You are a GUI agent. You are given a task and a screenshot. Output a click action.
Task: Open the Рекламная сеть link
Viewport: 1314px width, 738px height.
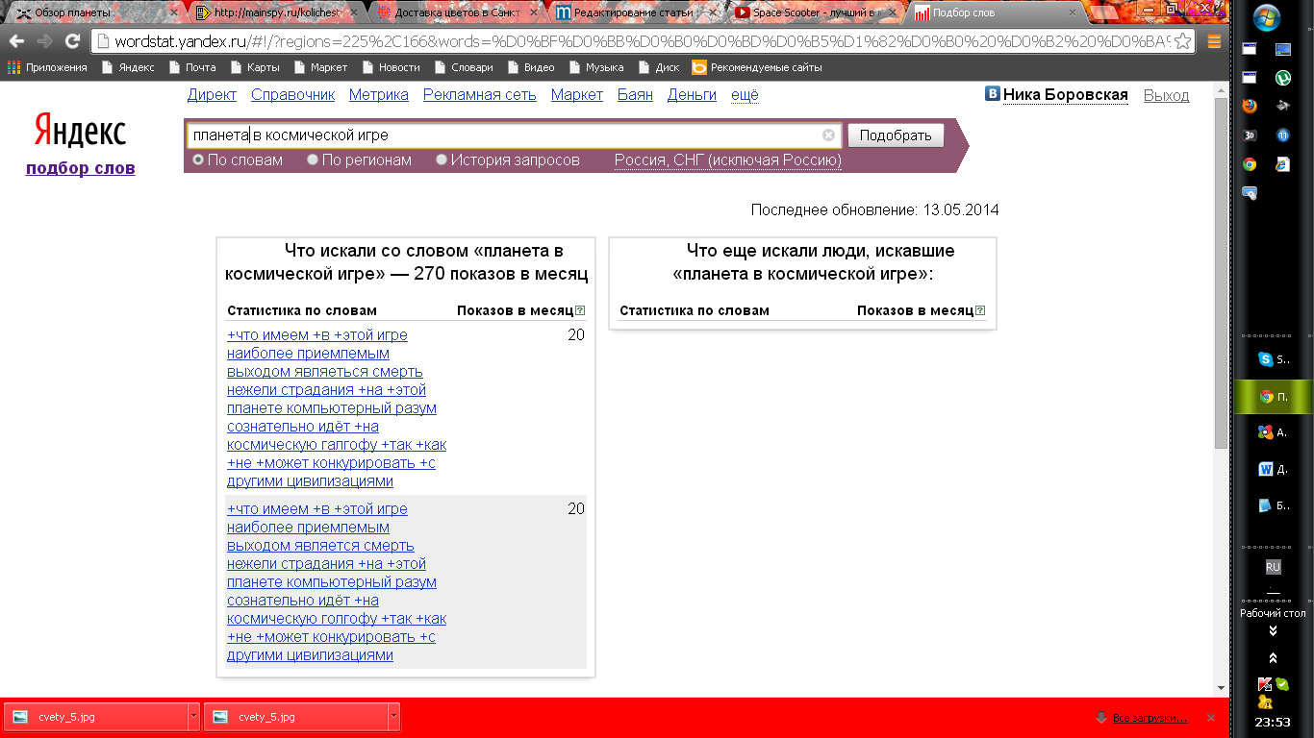pos(480,94)
